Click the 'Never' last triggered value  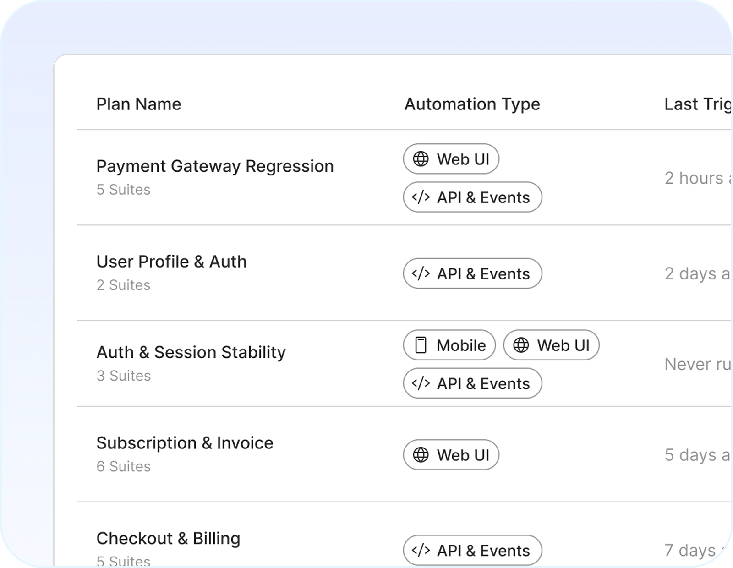tap(697, 364)
